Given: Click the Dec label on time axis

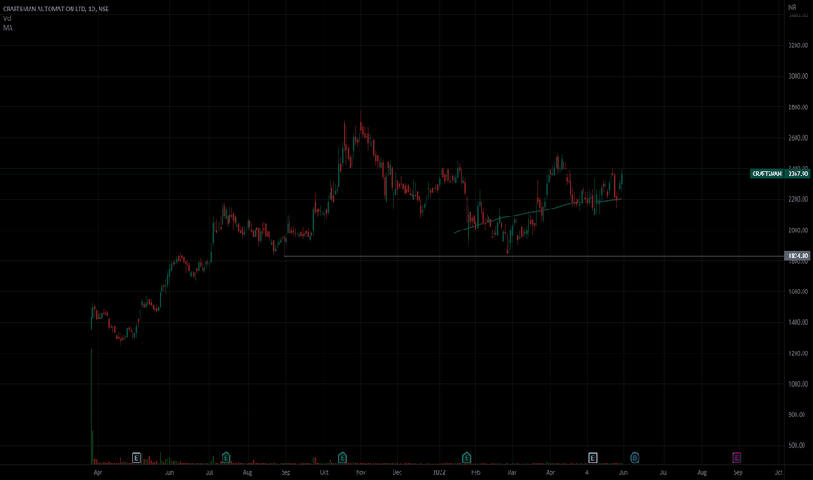Looking at the screenshot, I should click(x=397, y=472).
